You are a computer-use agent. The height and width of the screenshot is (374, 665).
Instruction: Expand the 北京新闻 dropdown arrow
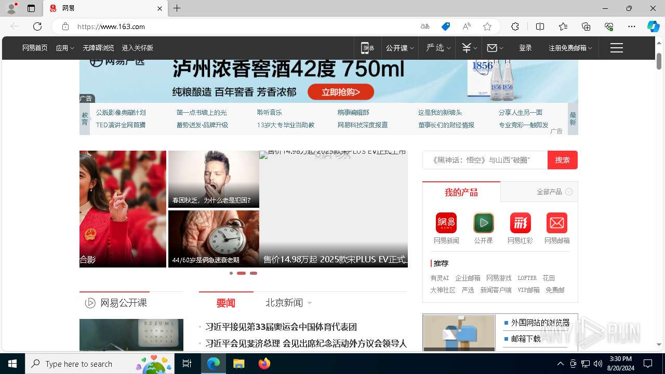310,303
